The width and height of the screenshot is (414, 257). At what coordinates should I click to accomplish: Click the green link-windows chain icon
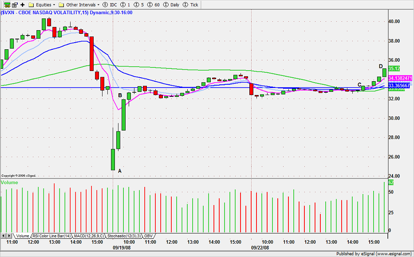tap(7, 5)
